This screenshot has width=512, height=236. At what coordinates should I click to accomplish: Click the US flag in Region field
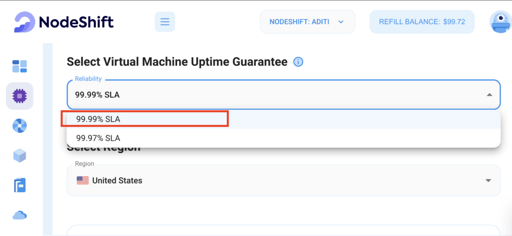(x=82, y=181)
